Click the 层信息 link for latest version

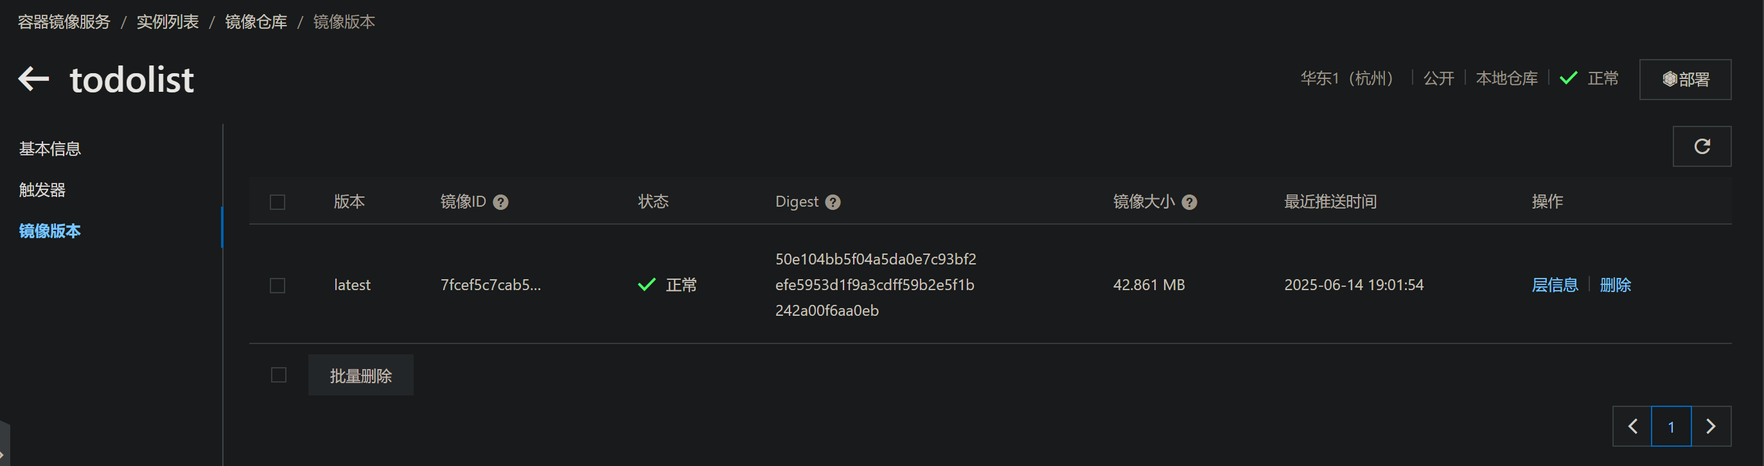point(1555,284)
